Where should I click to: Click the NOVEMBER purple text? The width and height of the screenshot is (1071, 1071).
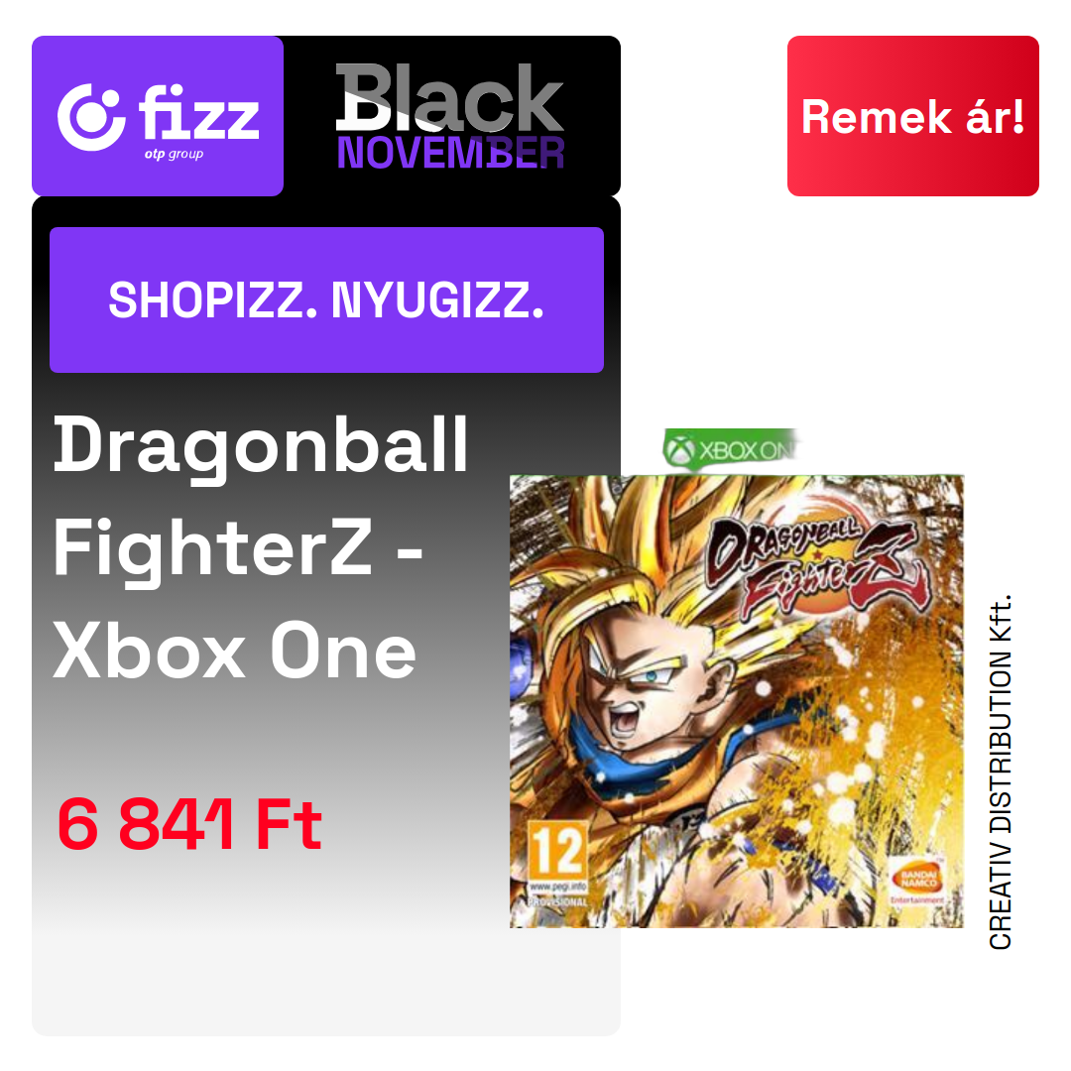coord(451,153)
